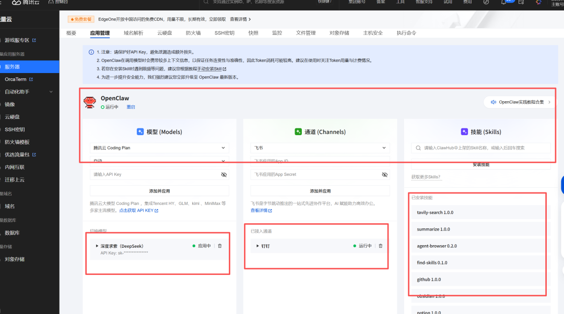Expand the 钉钉 channel entry
564x314 pixels.
257,246
